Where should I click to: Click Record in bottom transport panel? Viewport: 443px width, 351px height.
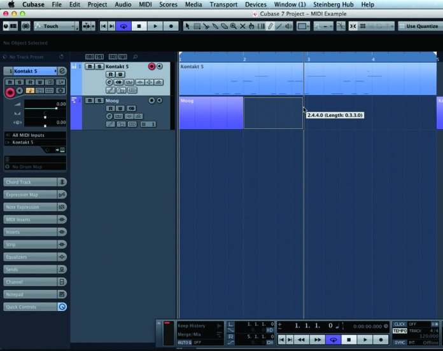[381, 340]
